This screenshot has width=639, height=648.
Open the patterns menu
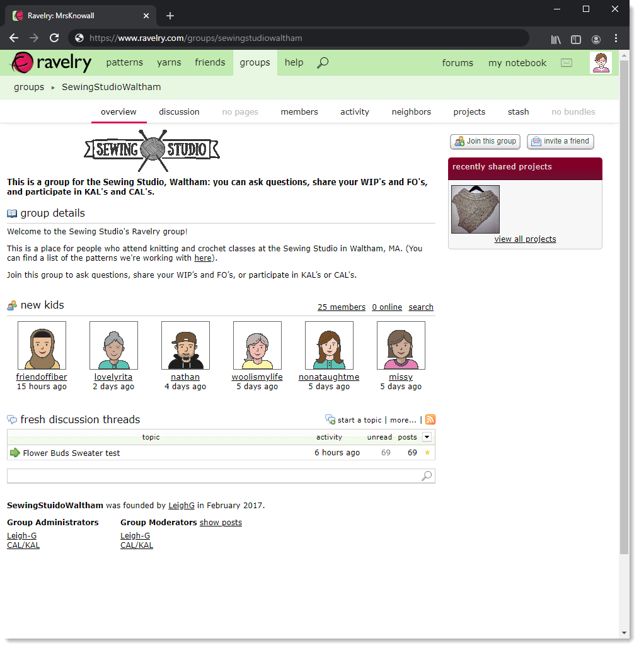[x=125, y=62]
